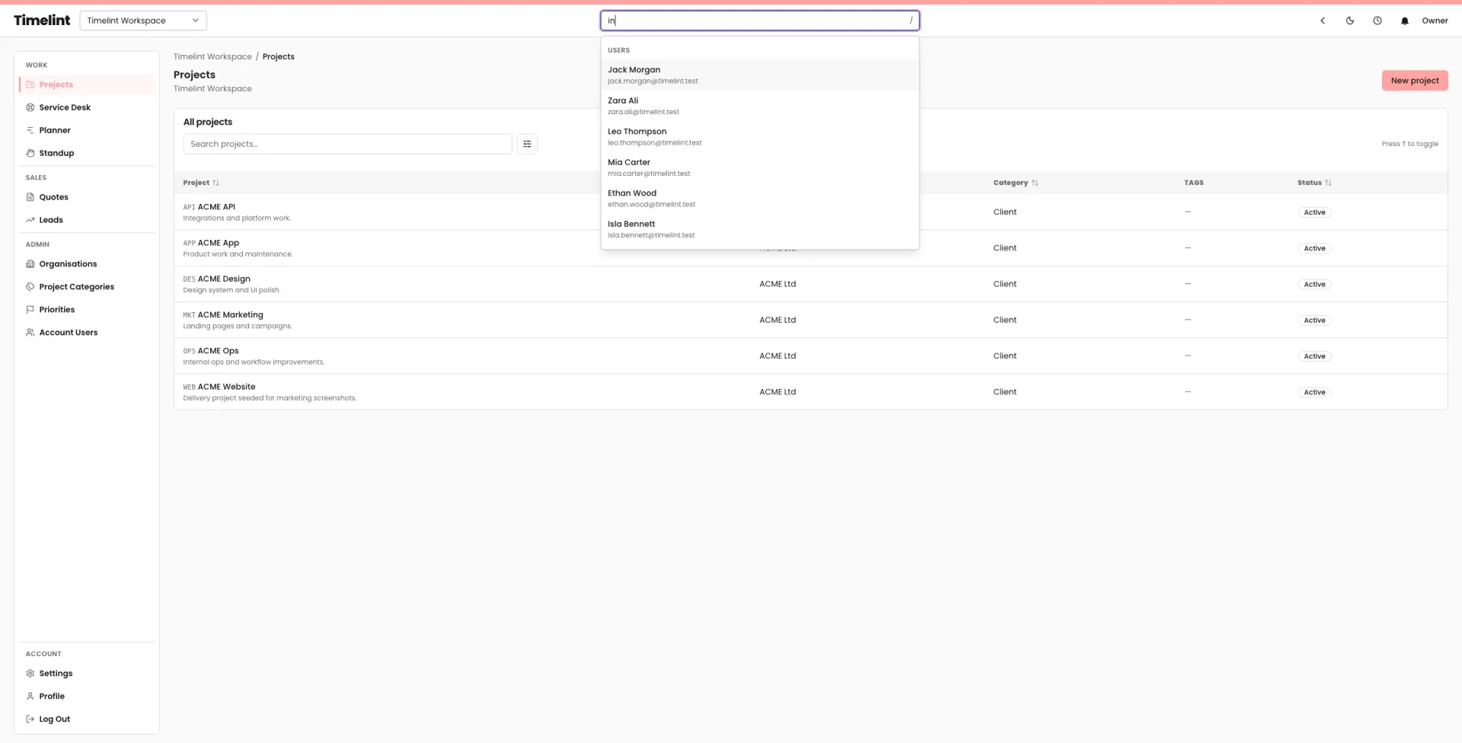The image size is (1462, 743).
Task: Open Organisations via the building icon
Action: pos(29,263)
